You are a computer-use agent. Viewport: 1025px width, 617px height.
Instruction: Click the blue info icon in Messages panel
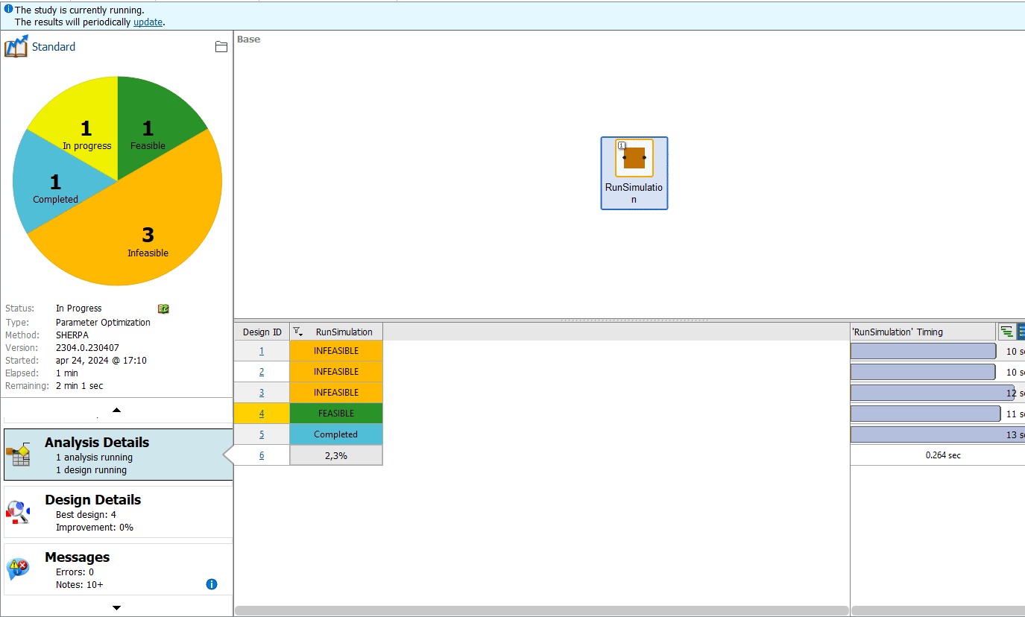211,584
